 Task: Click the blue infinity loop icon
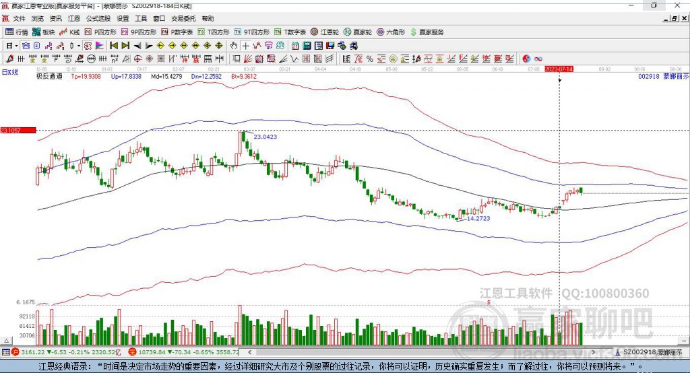point(538,59)
